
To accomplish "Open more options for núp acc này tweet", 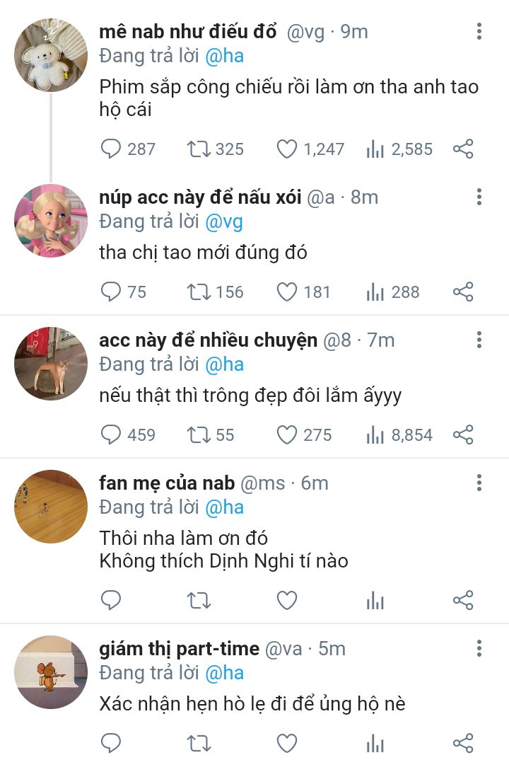I will 479,197.
